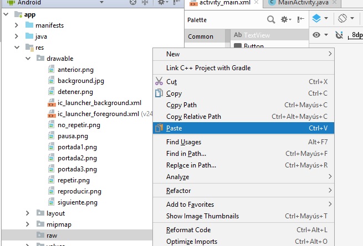Select ic_launcher_background.xml file
363x246 pixels.
99,103
